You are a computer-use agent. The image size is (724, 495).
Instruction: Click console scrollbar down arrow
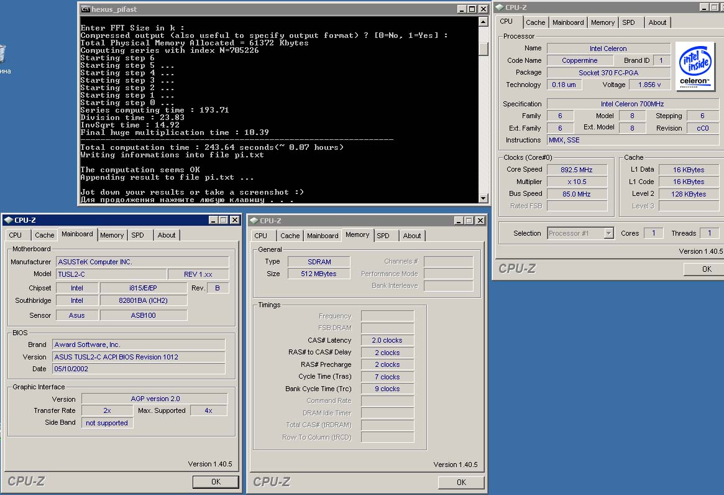(x=483, y=198)
